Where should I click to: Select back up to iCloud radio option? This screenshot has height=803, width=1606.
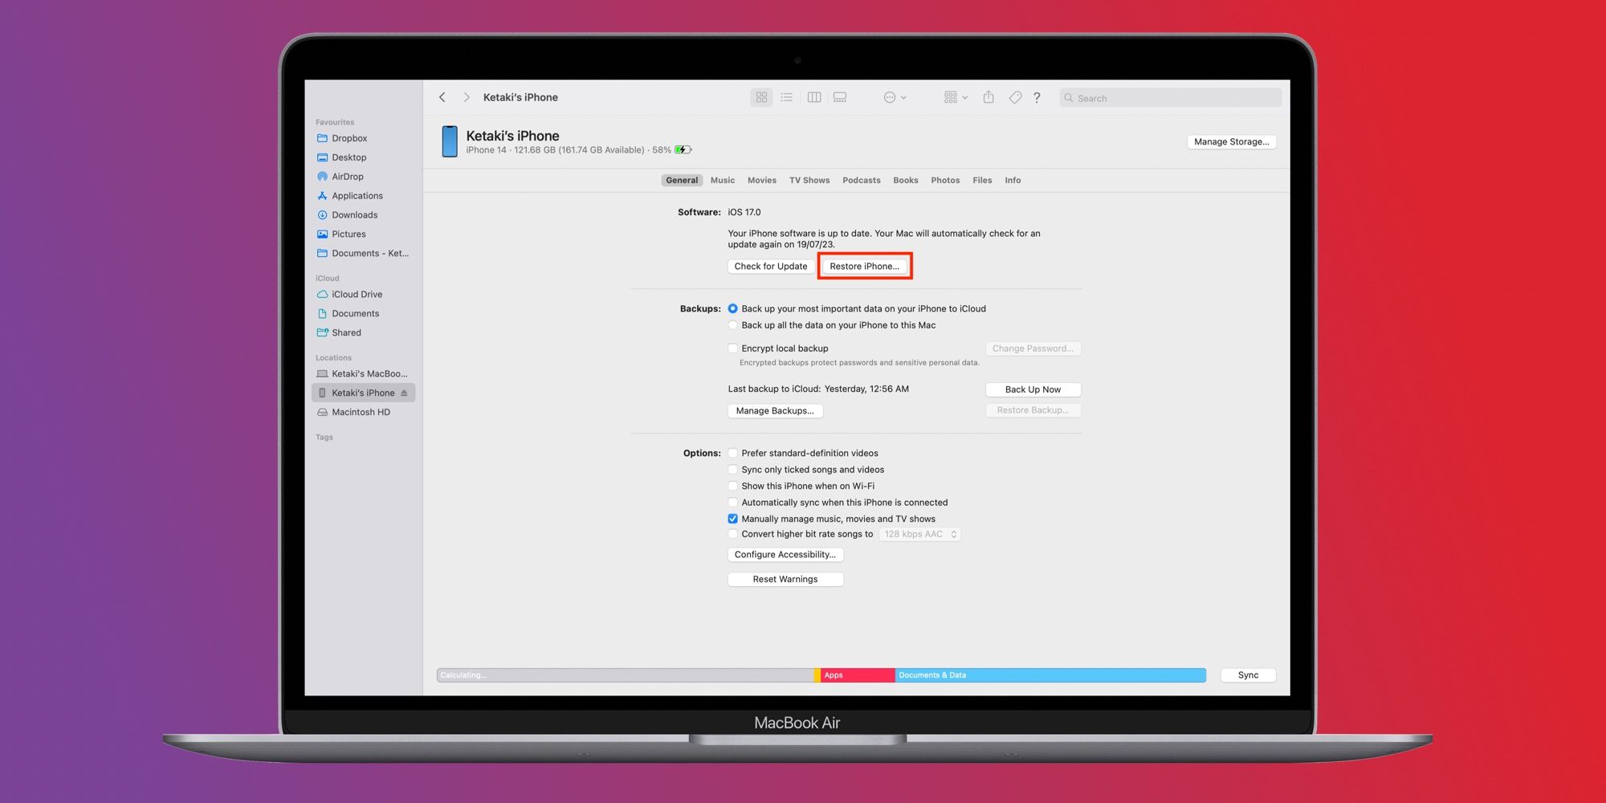pyautogui.click(x=732, y=308)
